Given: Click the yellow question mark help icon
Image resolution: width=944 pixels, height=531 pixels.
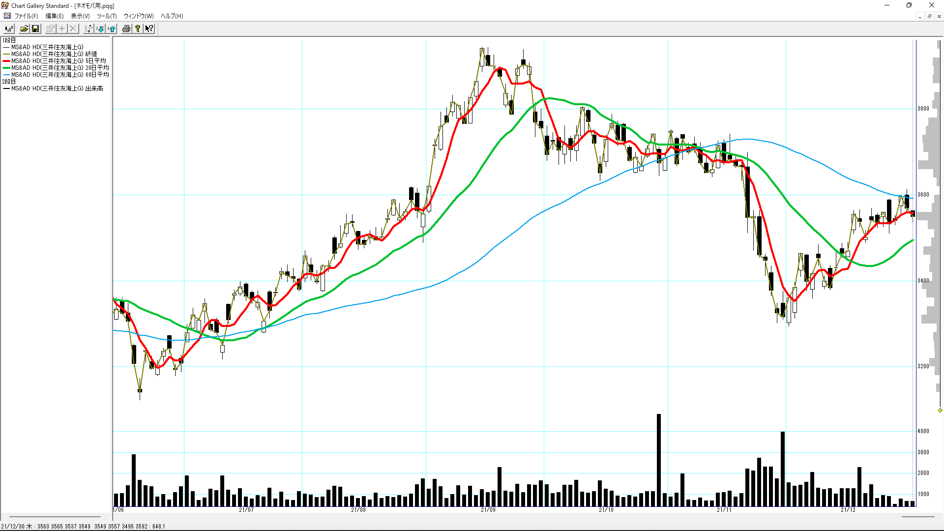Looking at the screenshot, I should 138,29.
